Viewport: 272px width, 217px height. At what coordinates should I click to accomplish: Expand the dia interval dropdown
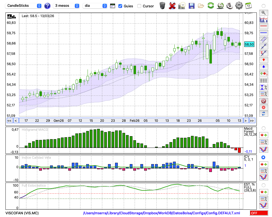tap(95, 6)
